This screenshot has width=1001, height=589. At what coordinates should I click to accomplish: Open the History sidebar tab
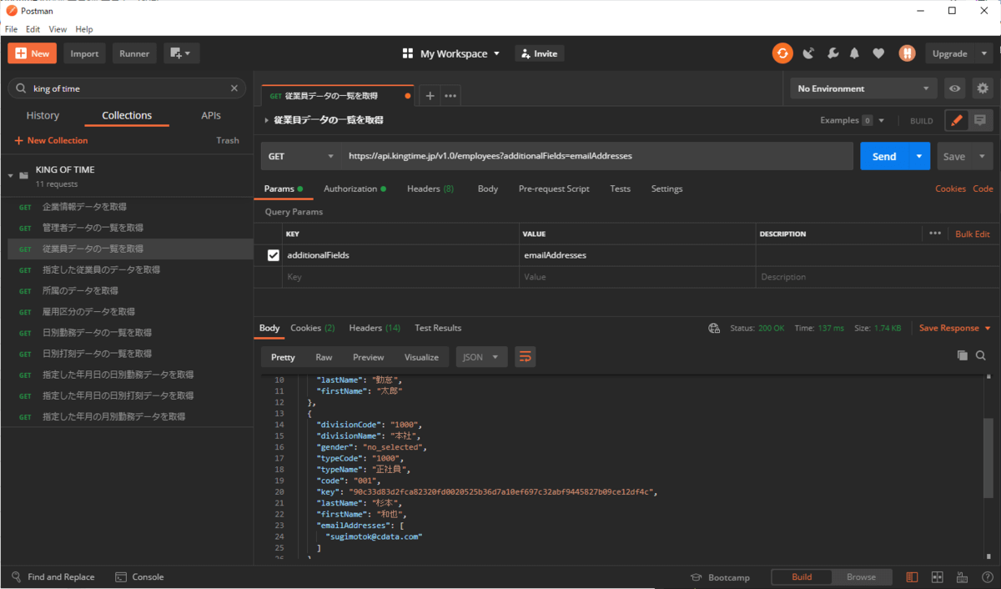coord(43,116)
